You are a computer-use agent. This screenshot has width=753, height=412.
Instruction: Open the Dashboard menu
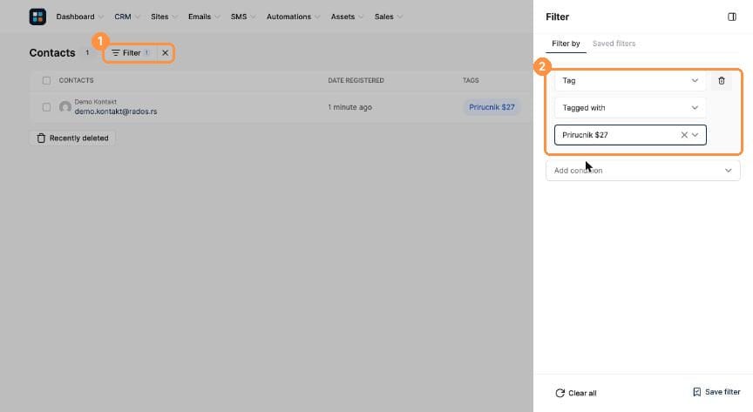79,17
